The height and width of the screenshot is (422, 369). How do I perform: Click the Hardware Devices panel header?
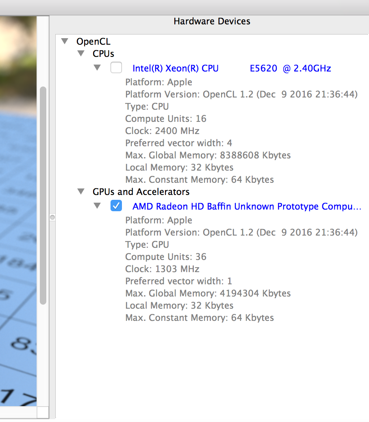[x=212, y=21]
